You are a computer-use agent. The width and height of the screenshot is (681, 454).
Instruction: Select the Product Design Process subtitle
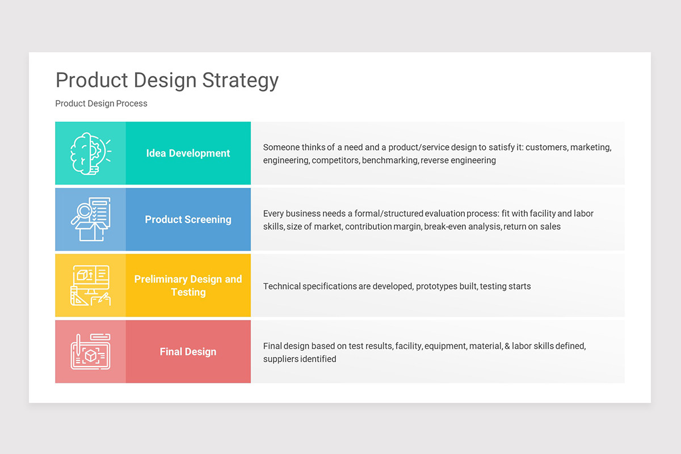click(101, 103)
